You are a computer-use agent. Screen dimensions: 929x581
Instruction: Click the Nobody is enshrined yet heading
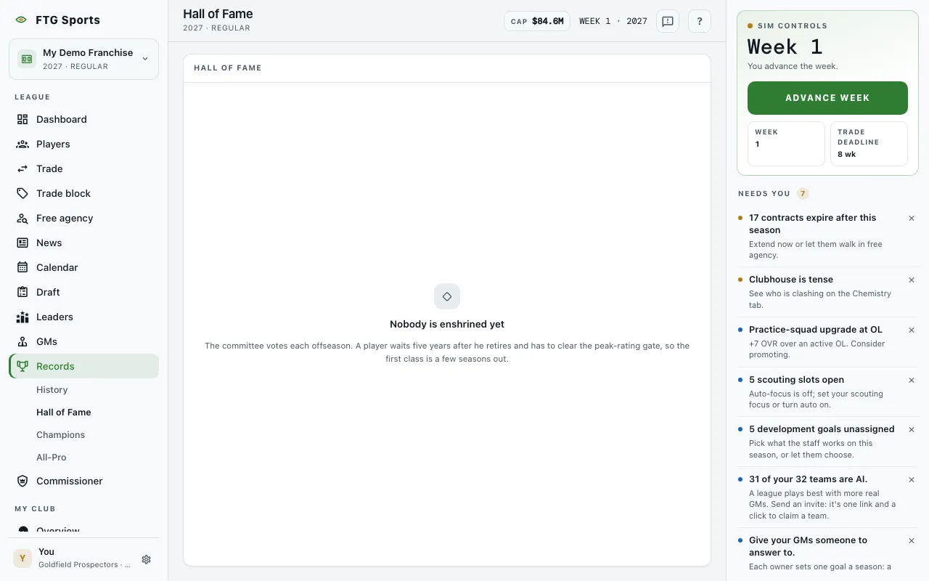pos(447,325)
